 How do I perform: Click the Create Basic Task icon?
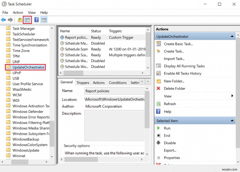[158, 44]
